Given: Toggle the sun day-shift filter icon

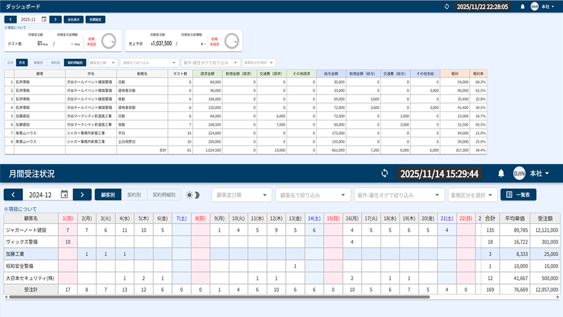Looking at the screenshot, I should click(x=189, y=195).
